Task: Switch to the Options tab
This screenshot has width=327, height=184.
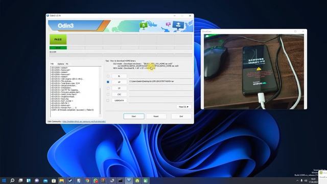Action: [x=61, y=64]
